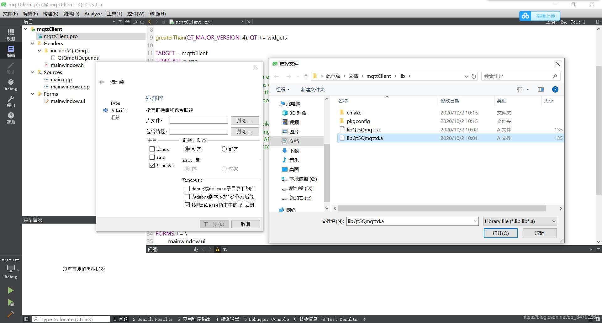
Task: Open the file type filter dropdown
Action: click(x=520, y=221)
